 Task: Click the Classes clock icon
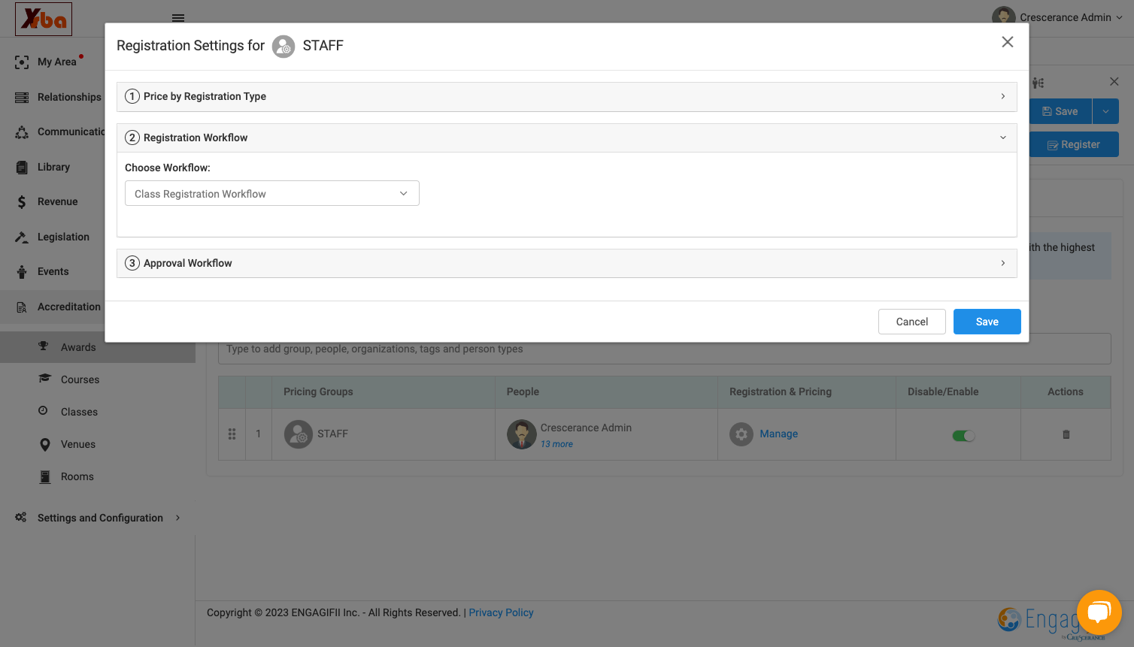[x=43, y=411]
